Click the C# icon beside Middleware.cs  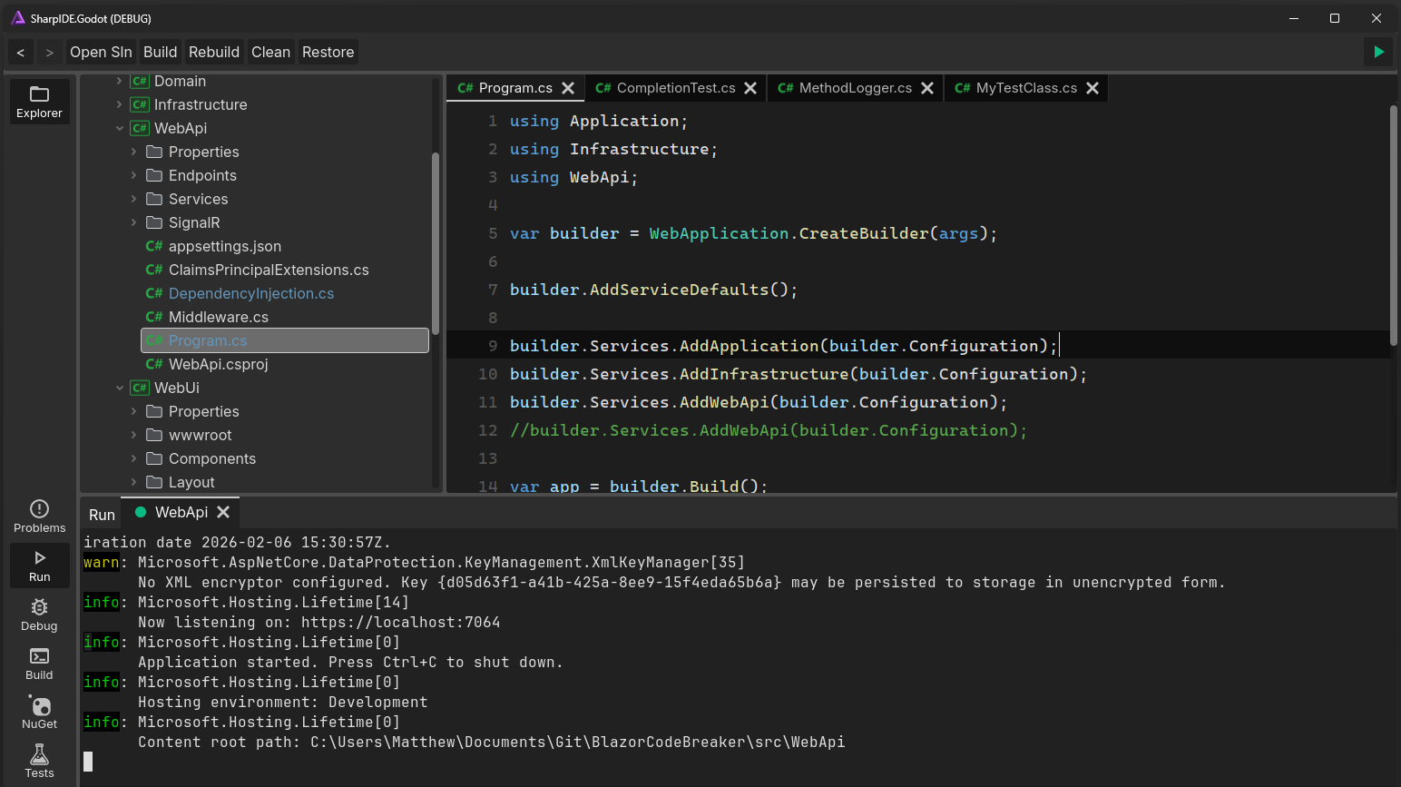154,317
